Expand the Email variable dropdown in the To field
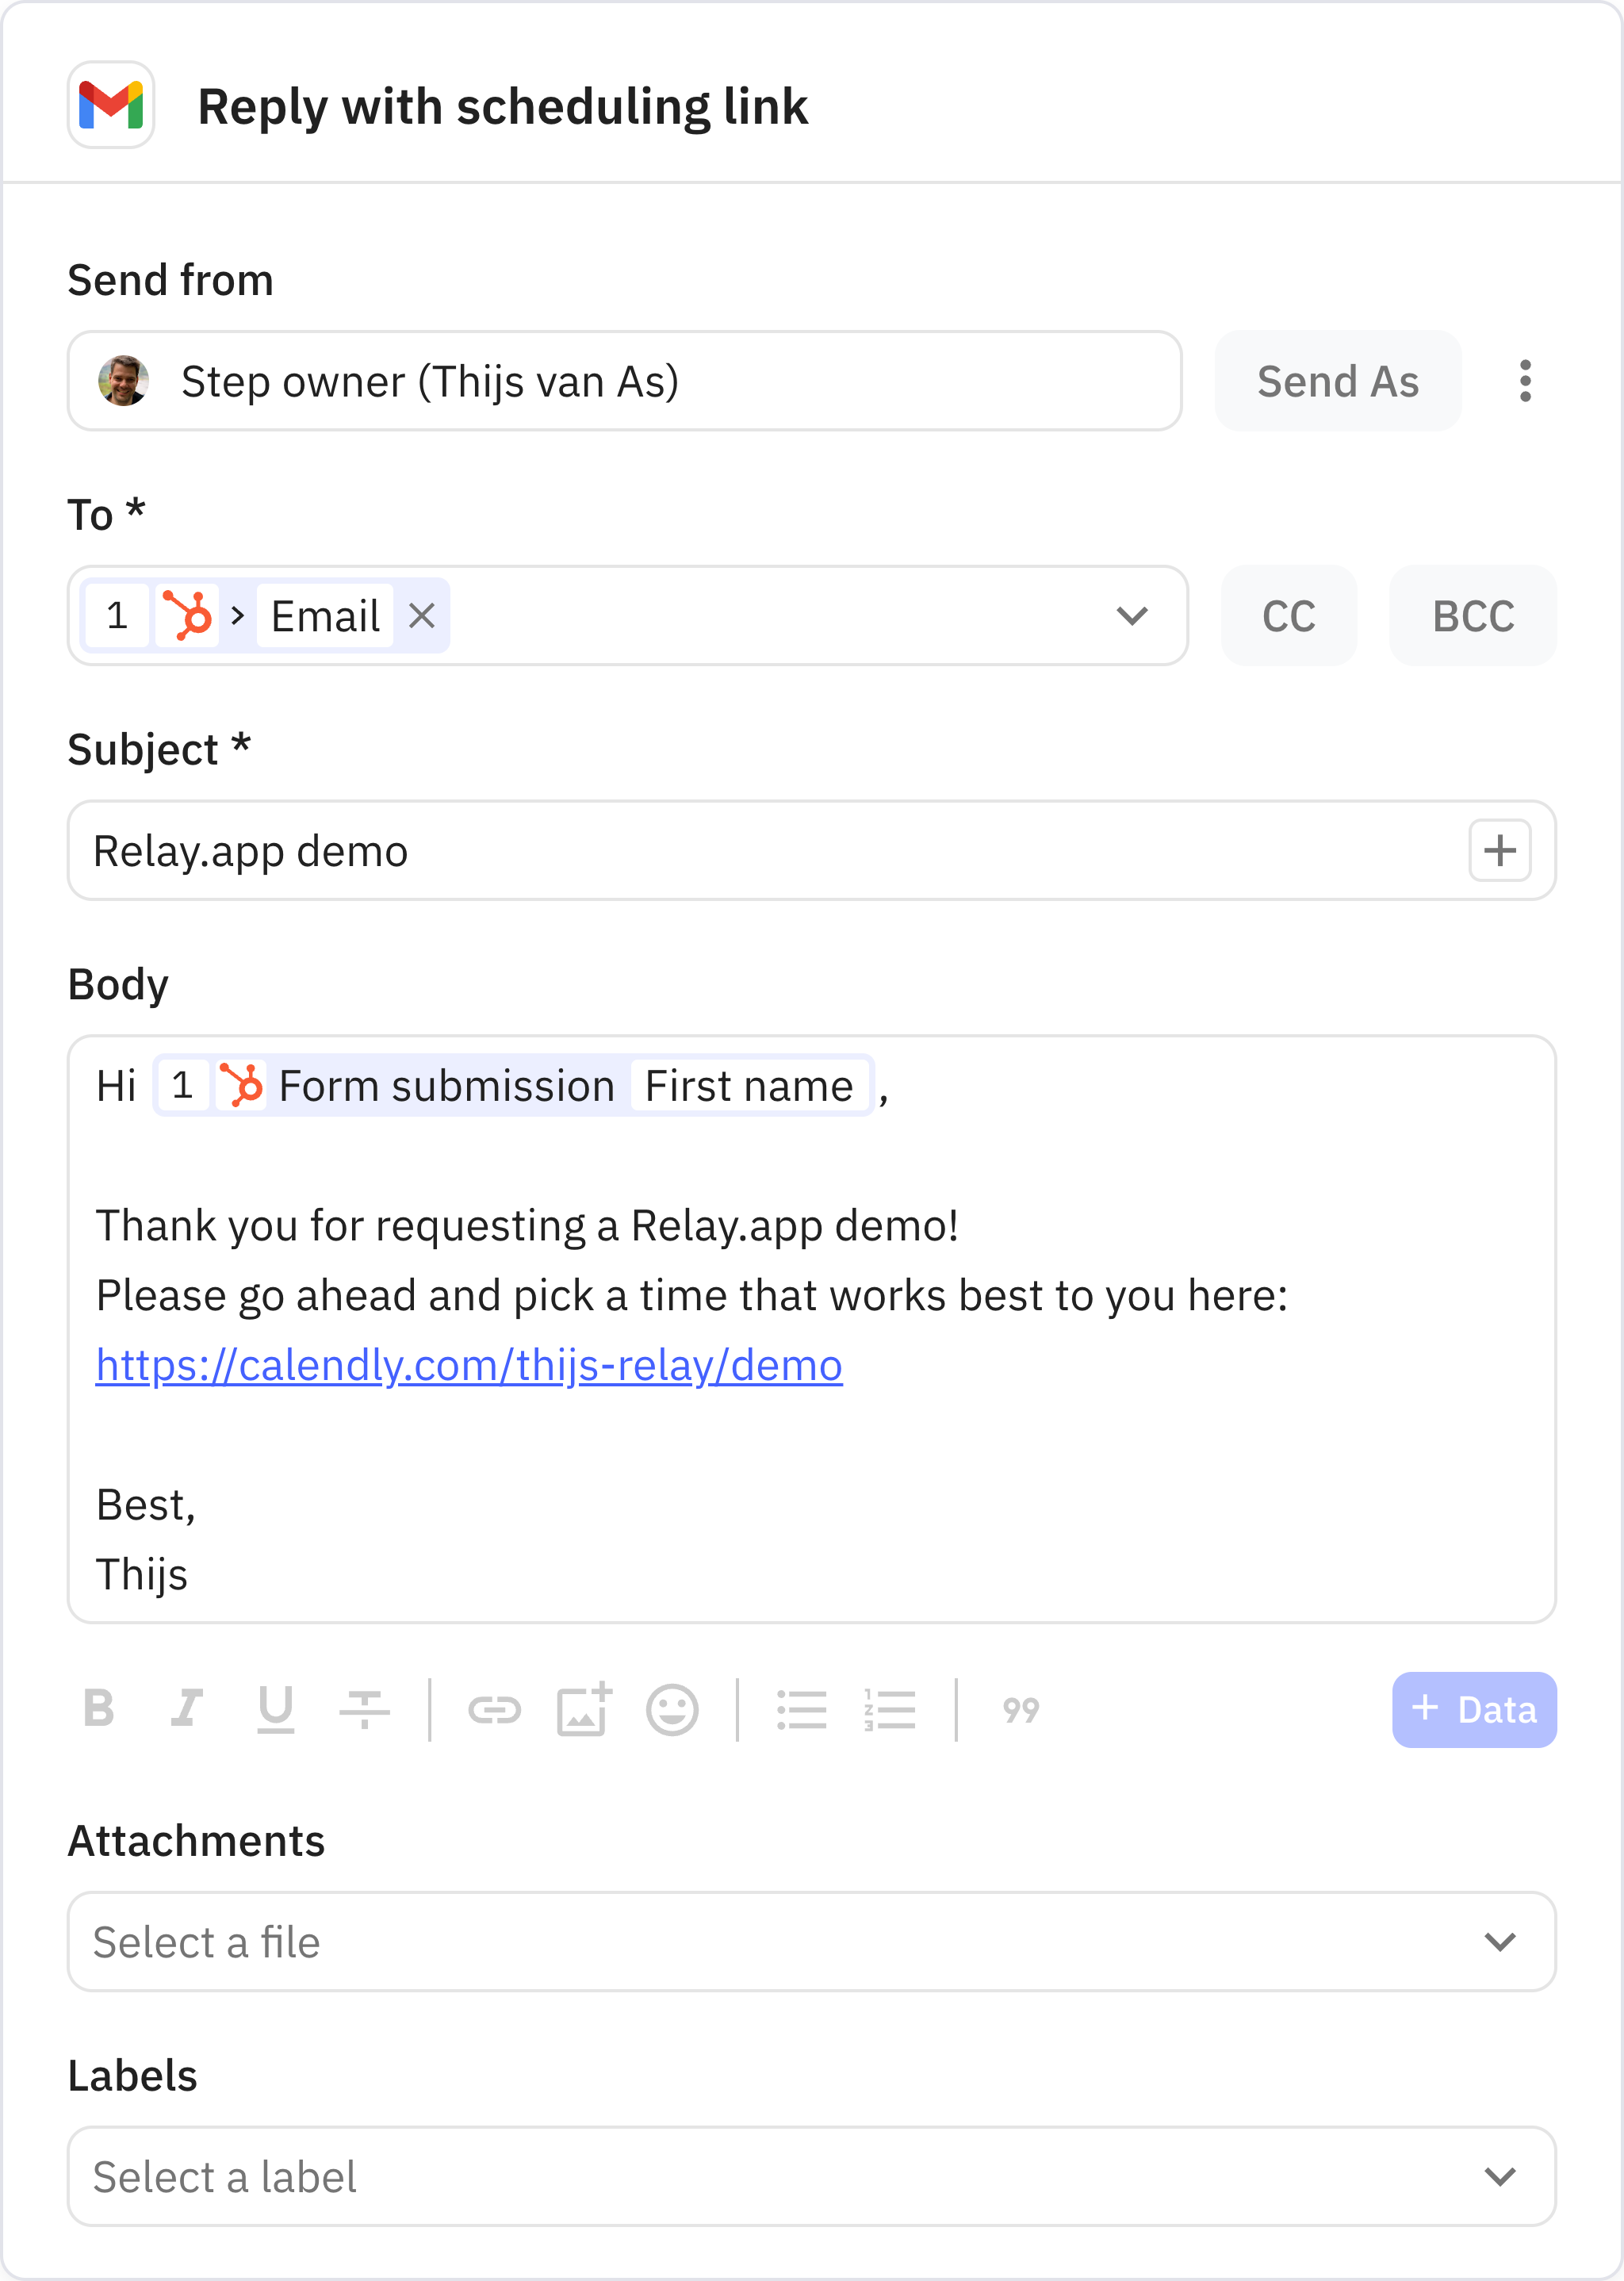Viewport: 1624px width, 2281px height. (x=1132, y=616)
